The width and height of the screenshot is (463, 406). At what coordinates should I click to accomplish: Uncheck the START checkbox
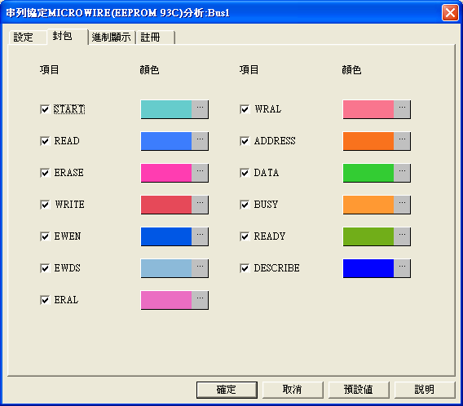tap(45, 109)
